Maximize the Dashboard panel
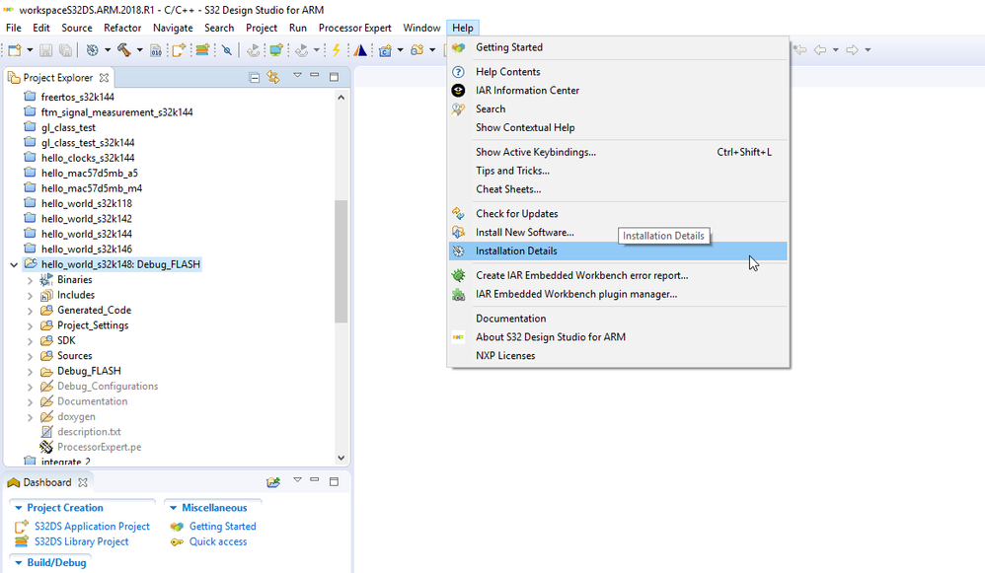 (x=335, y=482)
